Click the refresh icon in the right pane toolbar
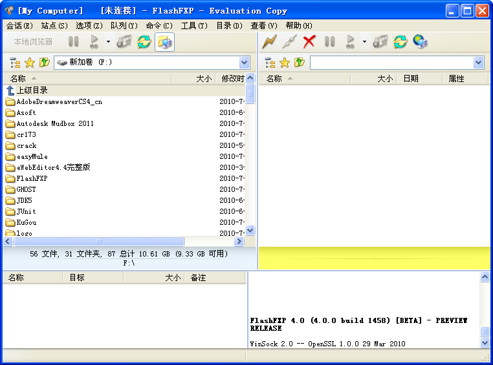Screen dimensions: 493x365 (x=400, y=42)
